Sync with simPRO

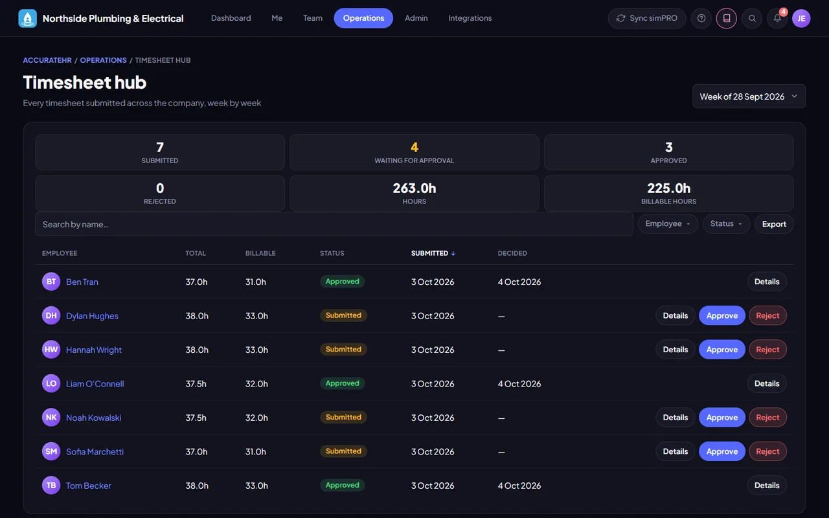[647, 18]
